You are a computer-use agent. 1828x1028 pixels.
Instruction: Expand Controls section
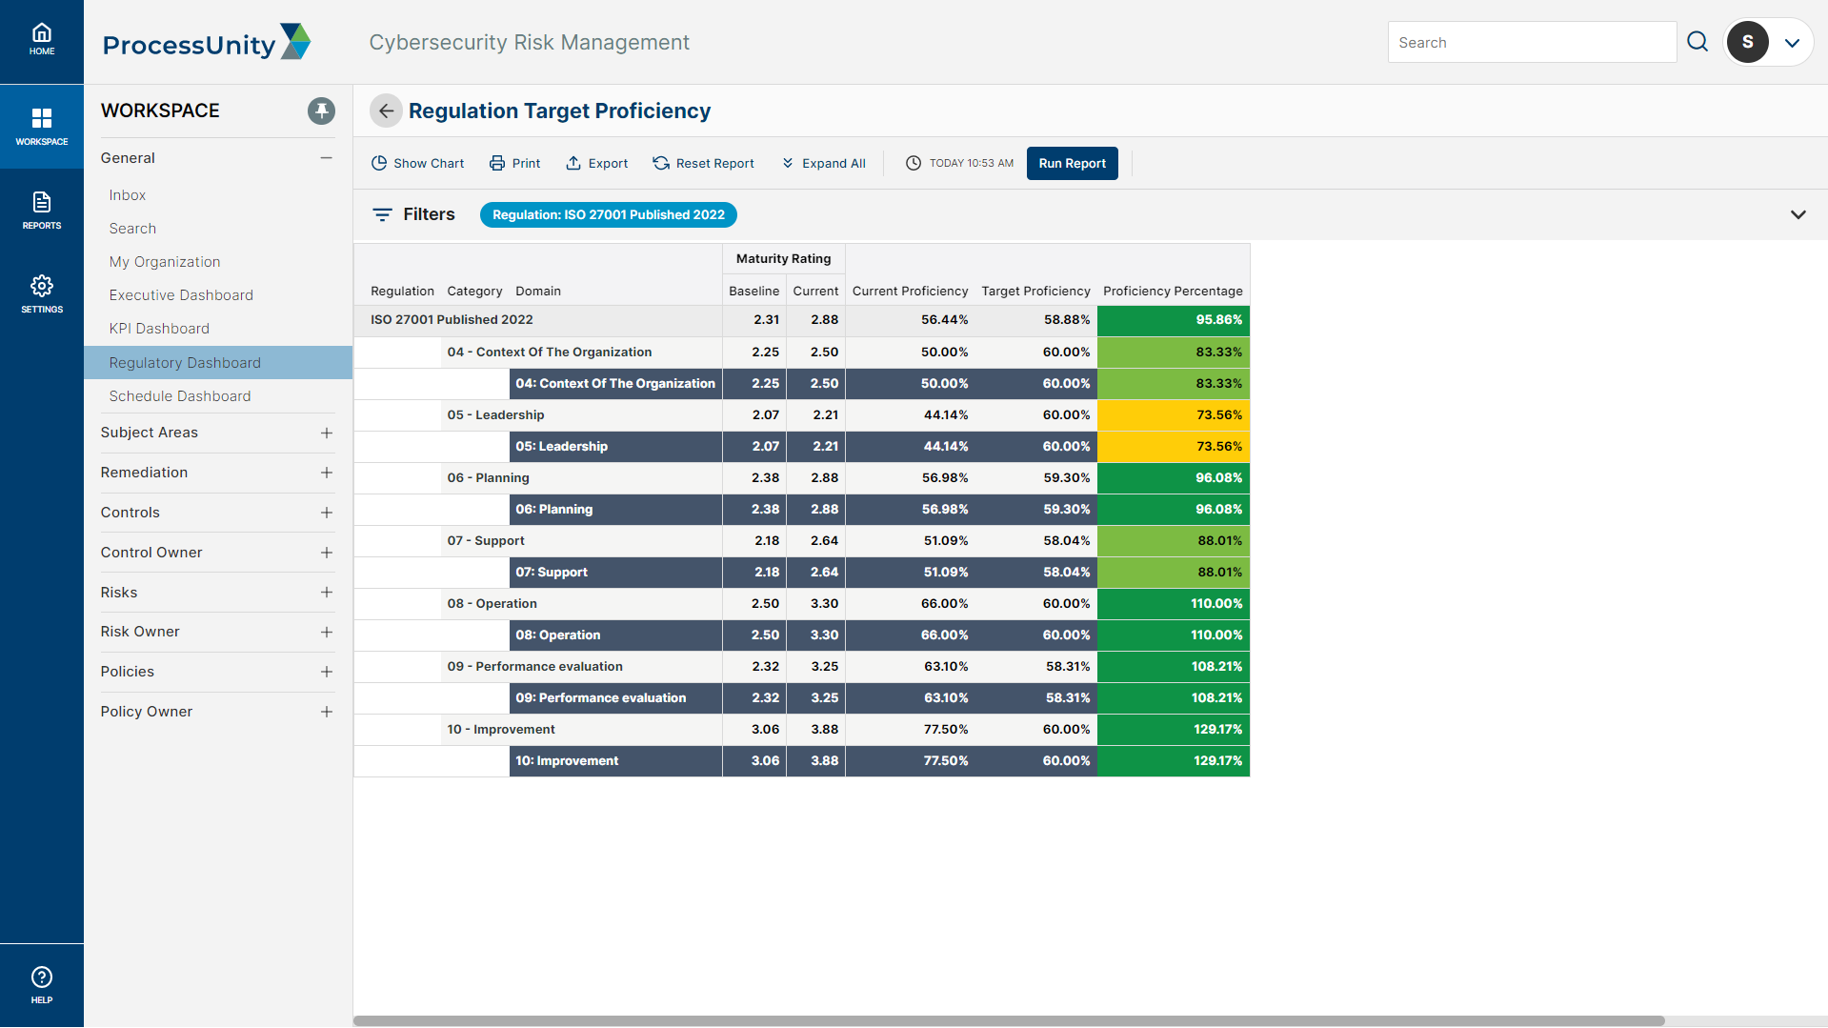pos(327,513)
